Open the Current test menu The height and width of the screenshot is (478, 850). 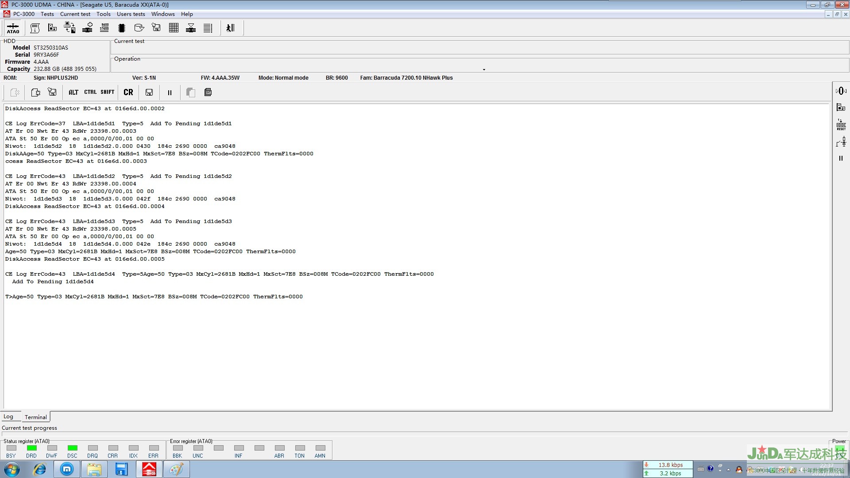(x=75, y=14)
